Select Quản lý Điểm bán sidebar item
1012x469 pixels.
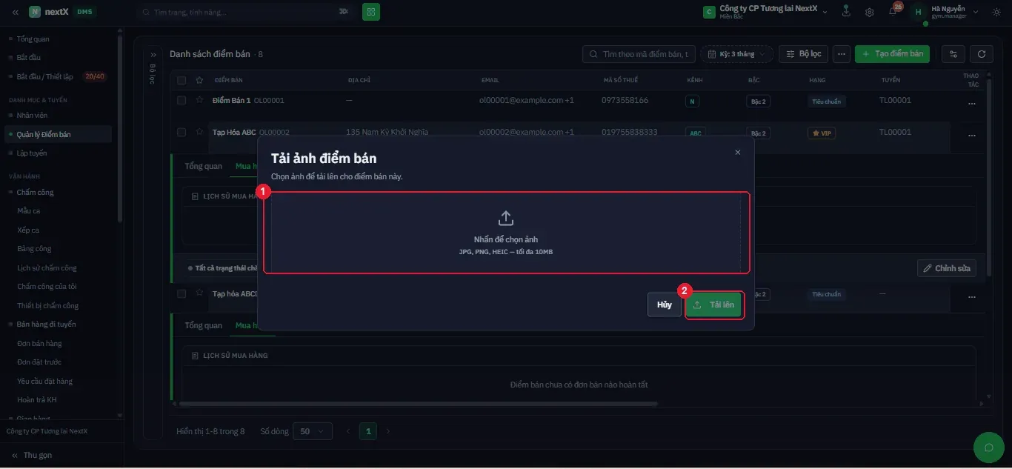(x=58, y=134)
